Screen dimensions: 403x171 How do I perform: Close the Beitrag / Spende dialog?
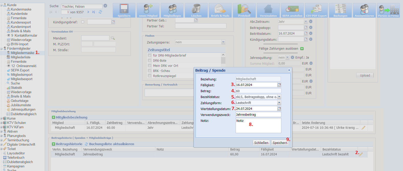pos(289,70)
